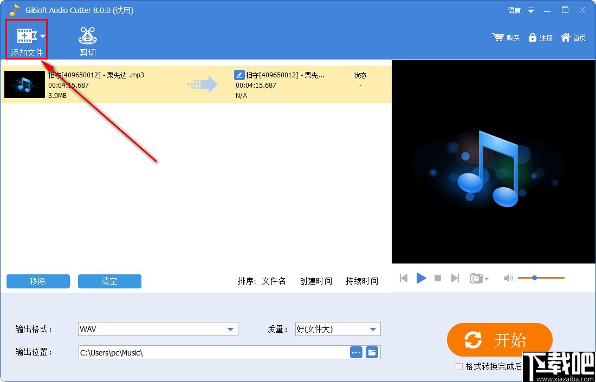Open the 输出格式 WAV dropdown

point(158,329)
